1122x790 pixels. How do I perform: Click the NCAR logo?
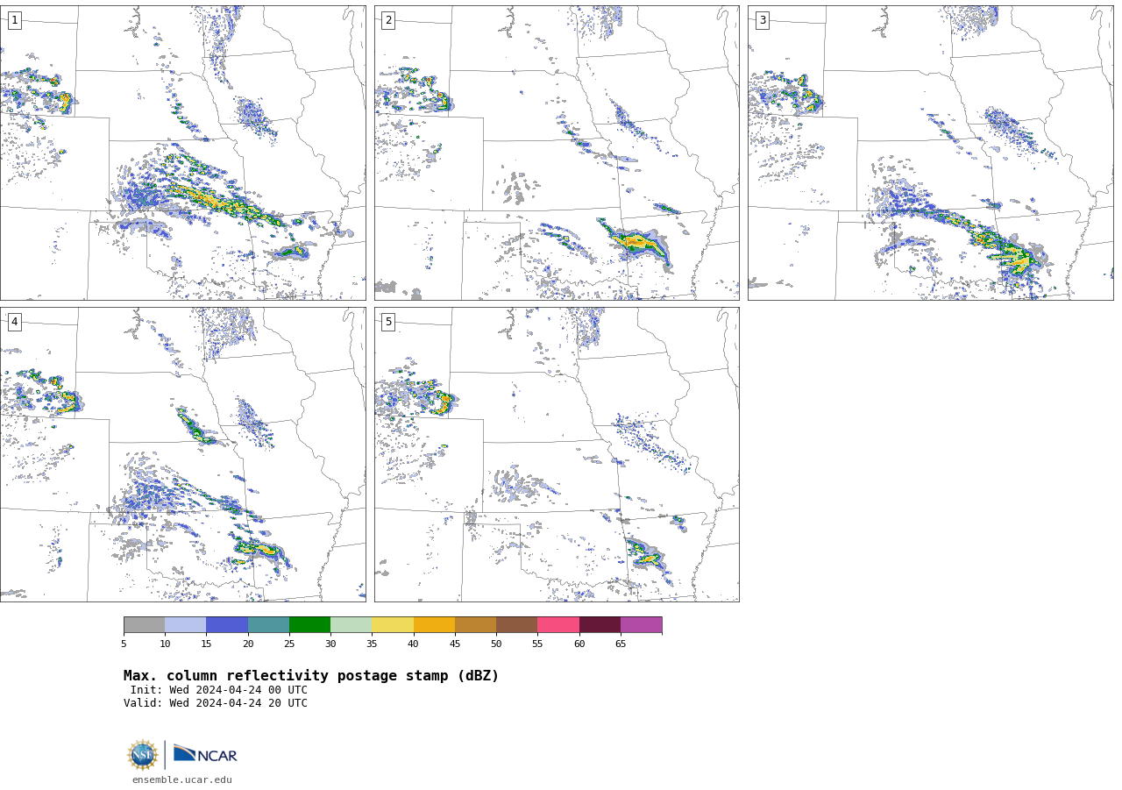205,754
